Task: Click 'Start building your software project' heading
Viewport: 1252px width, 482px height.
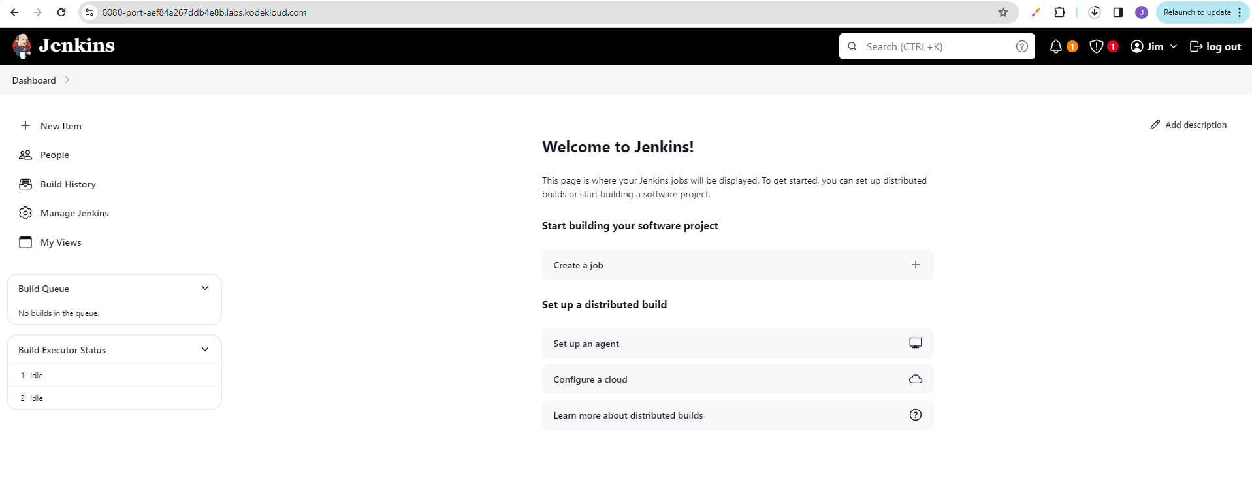Action: (630, 225)
